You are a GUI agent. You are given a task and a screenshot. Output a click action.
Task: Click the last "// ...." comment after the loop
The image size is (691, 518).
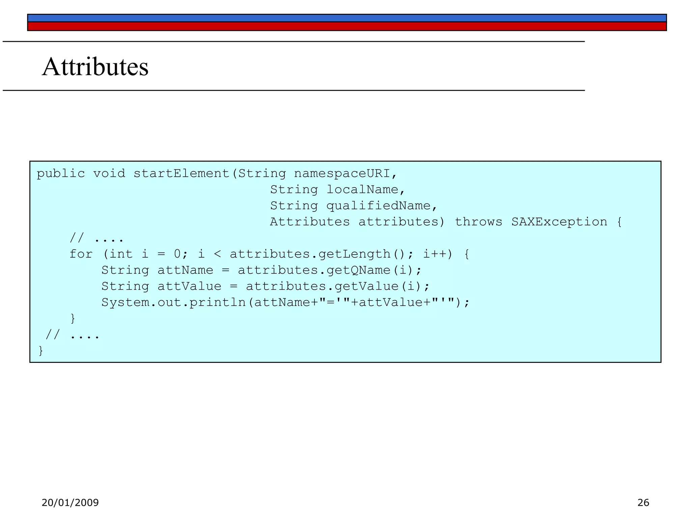point(73,335)
